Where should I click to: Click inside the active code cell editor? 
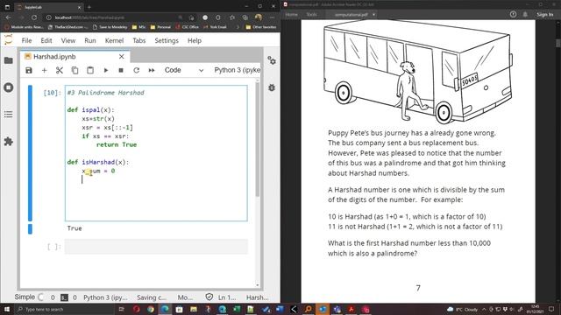156,153
